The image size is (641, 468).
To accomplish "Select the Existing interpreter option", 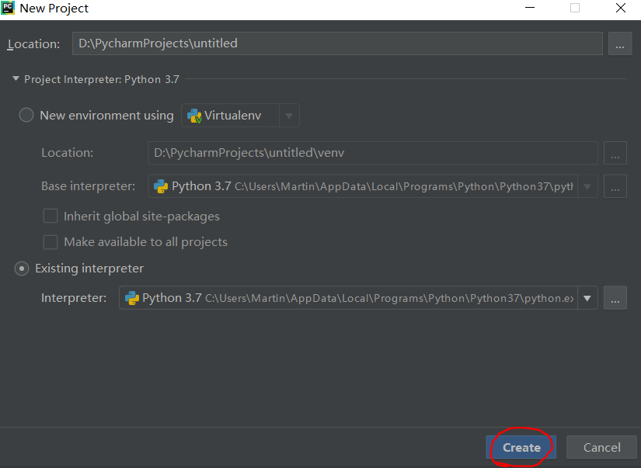I will [21, 269].
